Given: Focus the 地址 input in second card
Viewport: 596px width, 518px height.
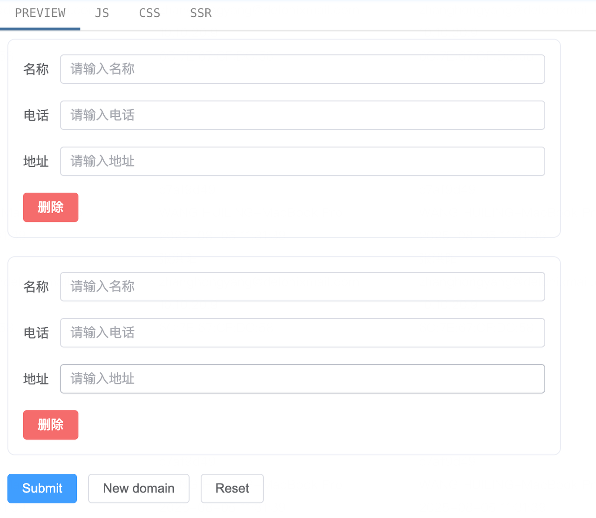Looking at the screenshot, I should (x=303, y=379).
